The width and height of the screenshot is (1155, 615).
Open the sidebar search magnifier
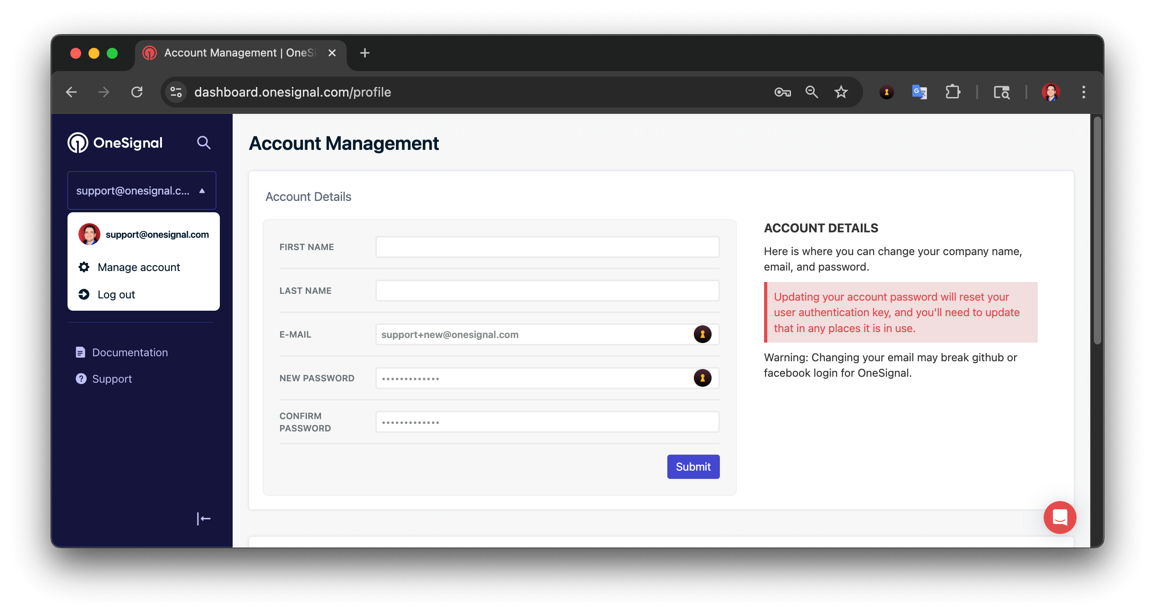pos(203,143)
